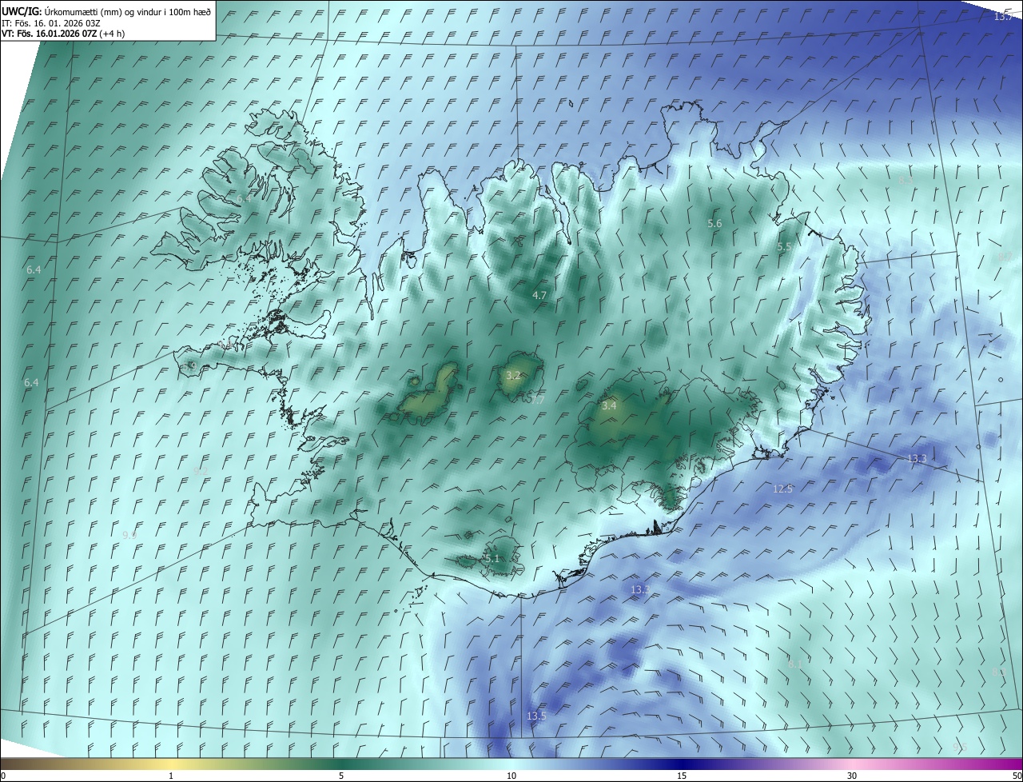Click the 10 tick on the colour scale
This screenshot has width=1023, height=782.
(511, 776)
